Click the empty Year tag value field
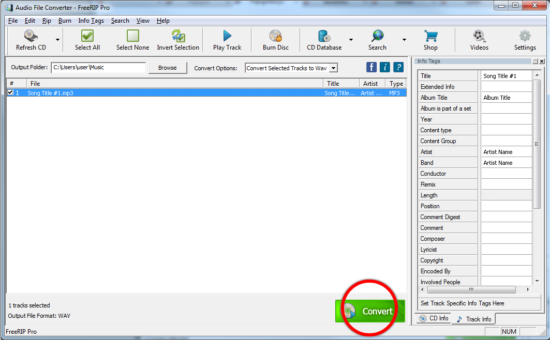Screen dimensions: 550x340 coord(507,119)
